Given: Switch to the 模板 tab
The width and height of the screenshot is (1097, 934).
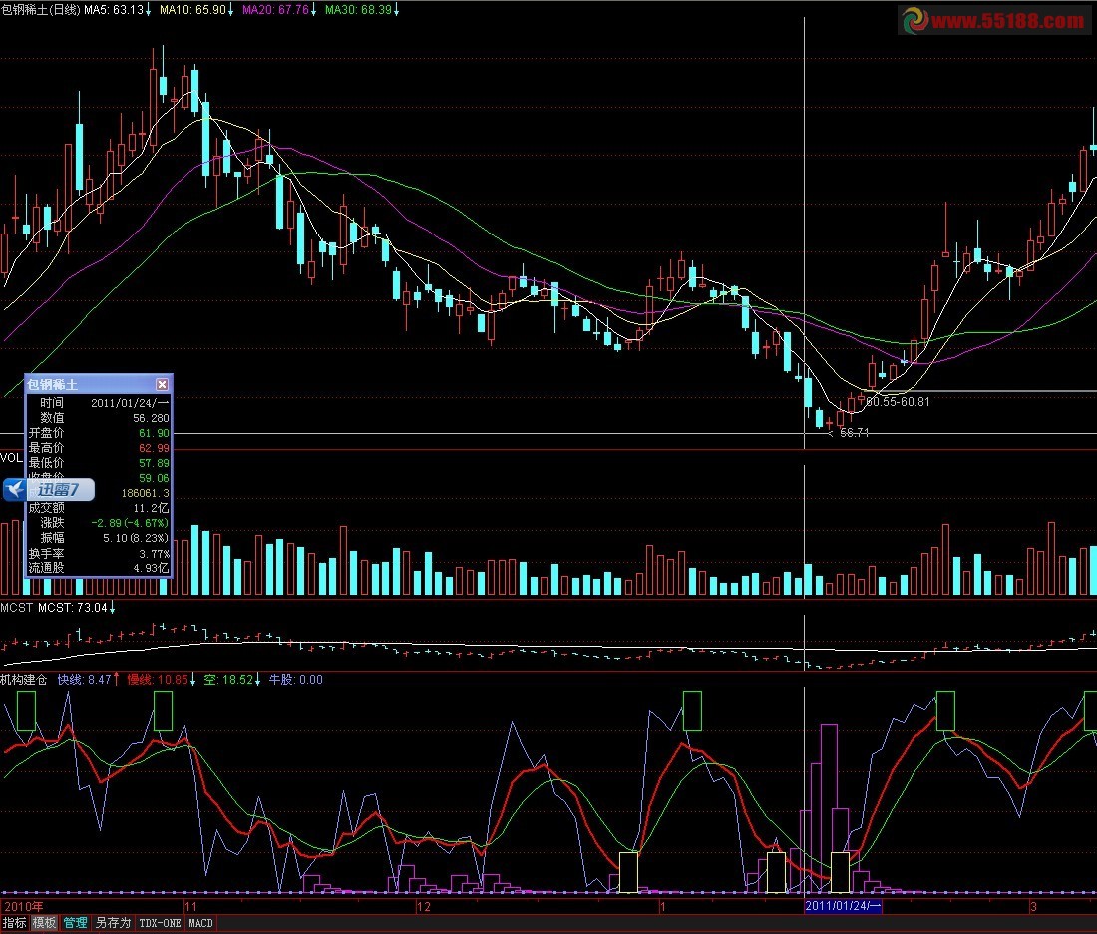Looking at the screenshot, I should click(44, 923).
